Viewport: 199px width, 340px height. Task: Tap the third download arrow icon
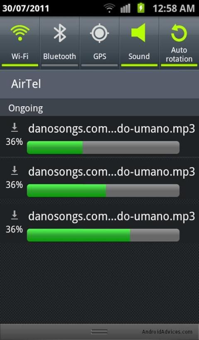click(x=15, y=215)
